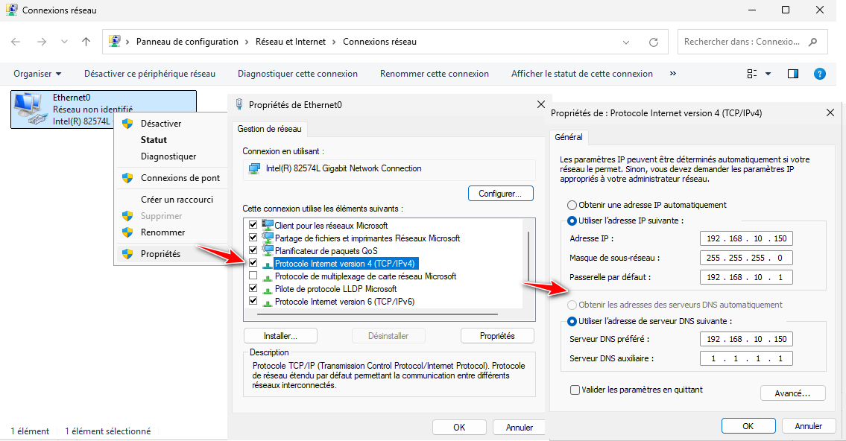Click the Gestion de réseau tab
This screenshot has width=846, height=441.
(x=270, y=129)
